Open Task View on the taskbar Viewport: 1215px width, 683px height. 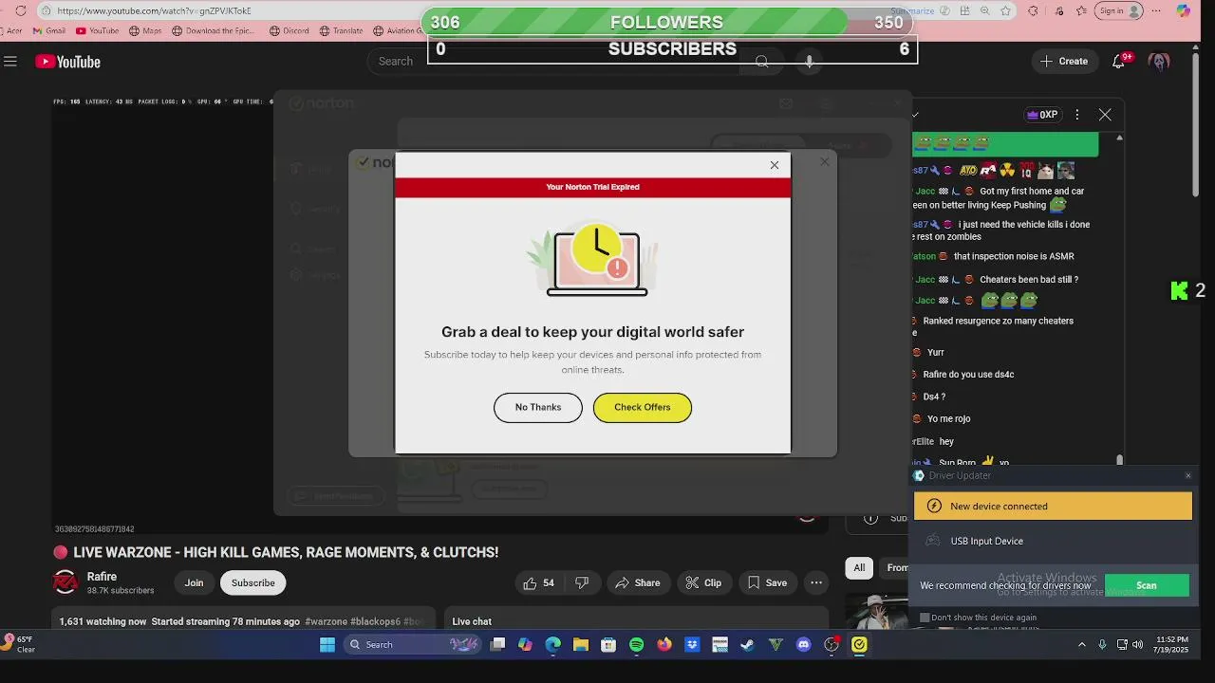pos(497,645)
